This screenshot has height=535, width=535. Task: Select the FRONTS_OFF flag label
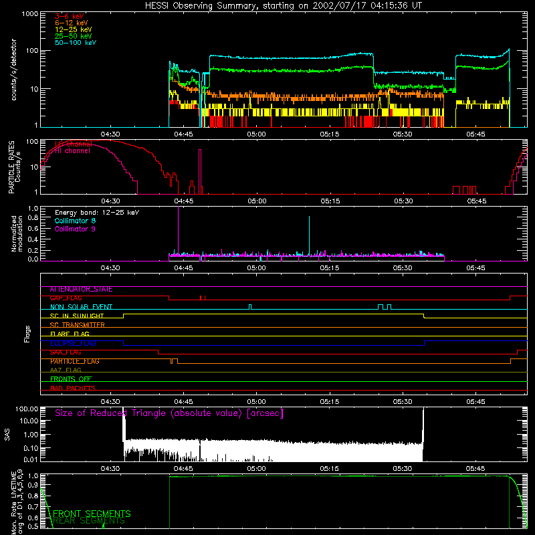71,379
